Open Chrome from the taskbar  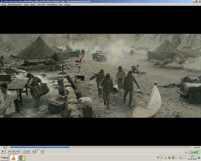click(x=21, y=158)
